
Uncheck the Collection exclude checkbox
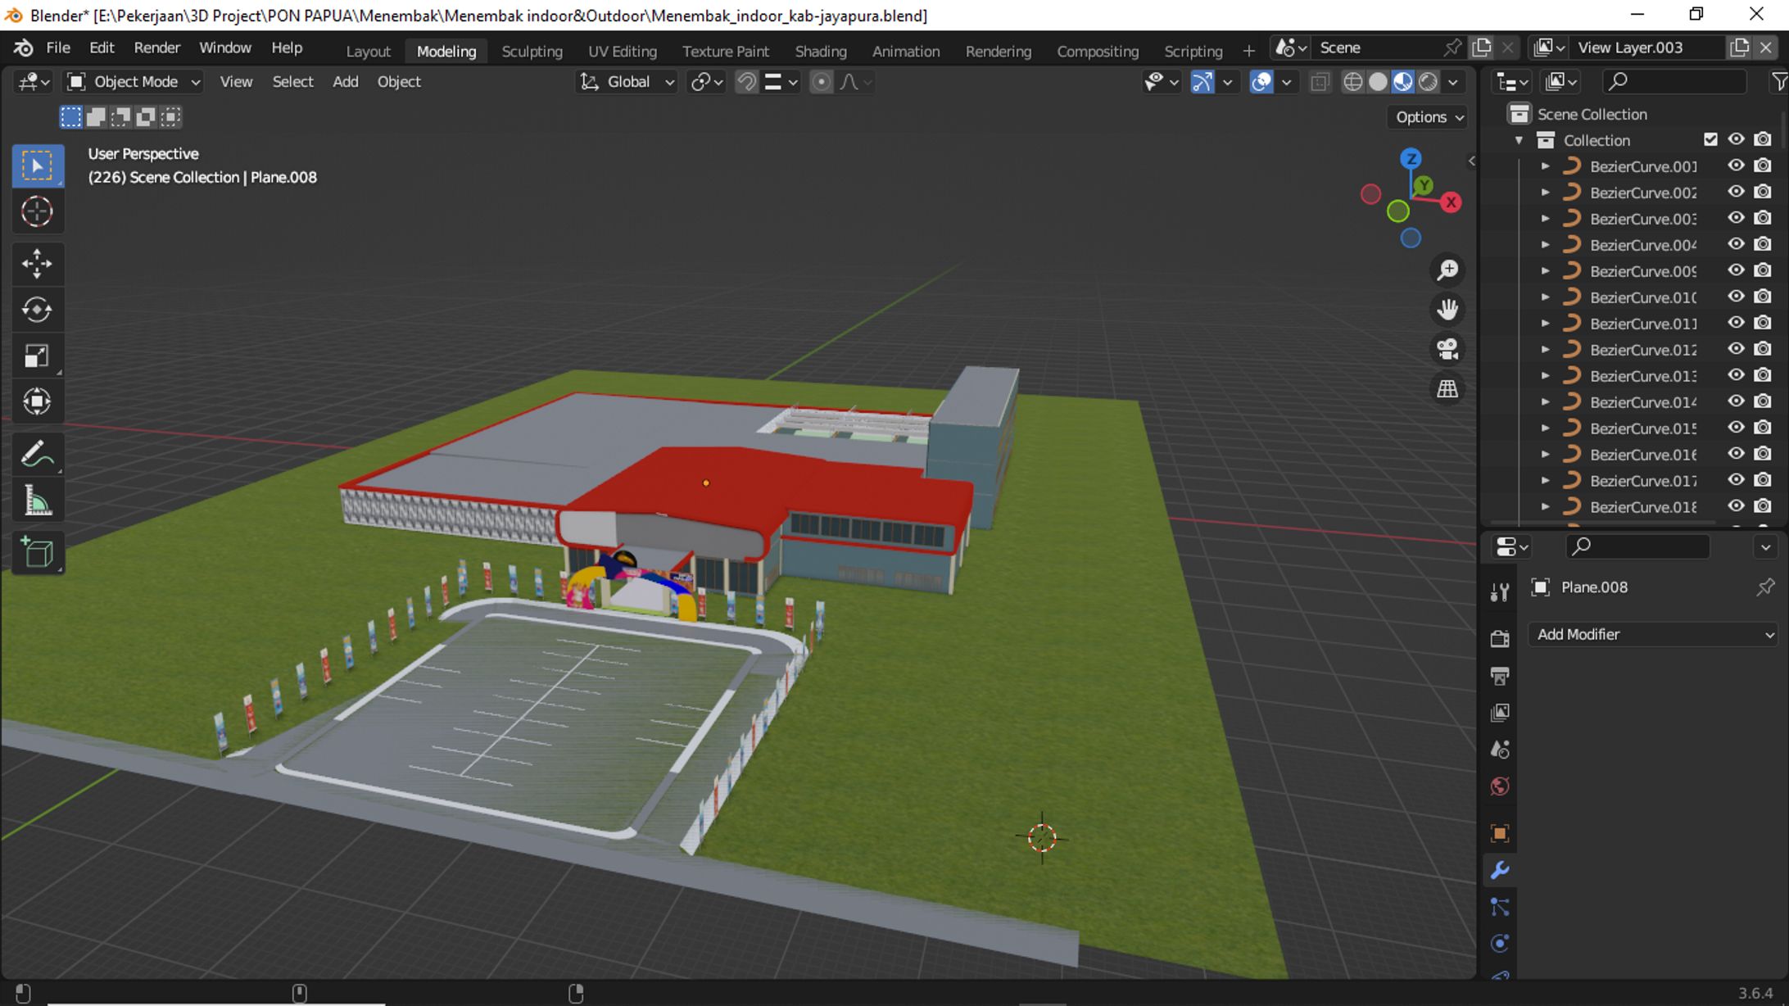point(1710,140)
